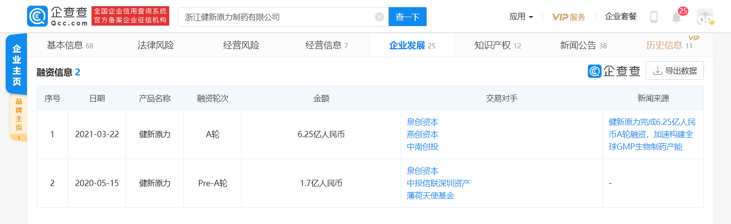This screenshot has width=731, height=224.
Task: Open news link 健新原力完成6.25亿人民币A轮融资
Action: pos(652,134)
